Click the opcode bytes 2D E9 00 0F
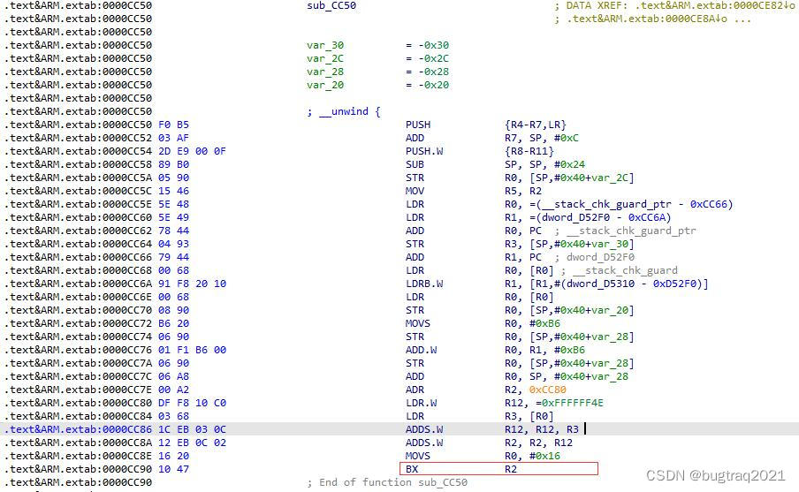799x492 pixels. (x=192, y=151)
